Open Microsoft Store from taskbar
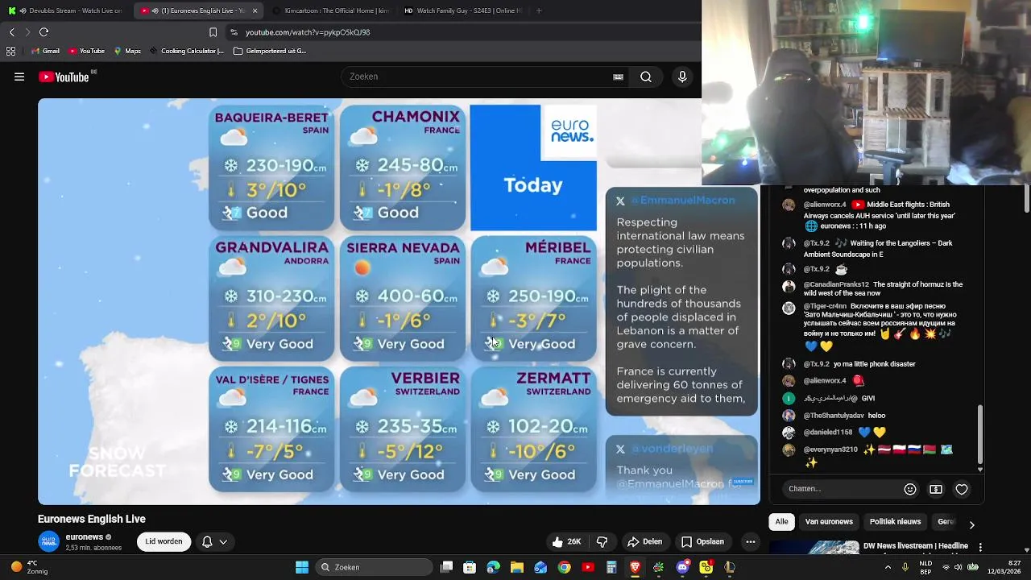The image size is (1031, 580). pyautogui.click(x=470, y=567)
